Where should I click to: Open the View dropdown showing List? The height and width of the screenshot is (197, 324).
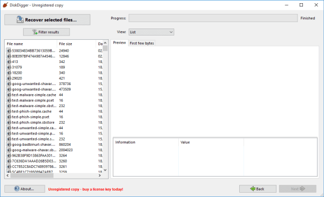pyautogui.click(x=151, y=32)
